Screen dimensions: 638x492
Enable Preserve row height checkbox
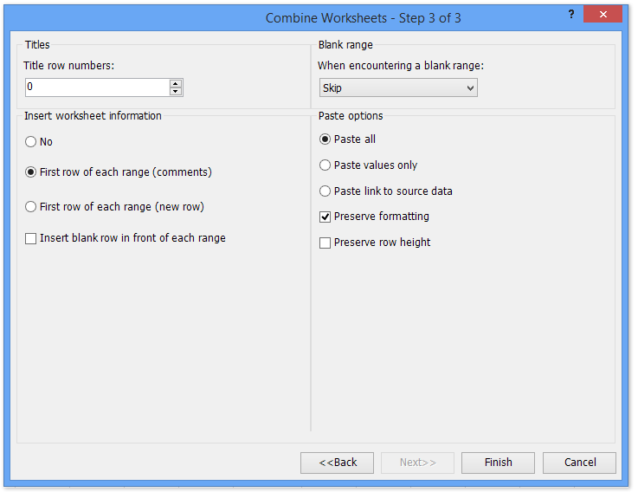(325, 243)
